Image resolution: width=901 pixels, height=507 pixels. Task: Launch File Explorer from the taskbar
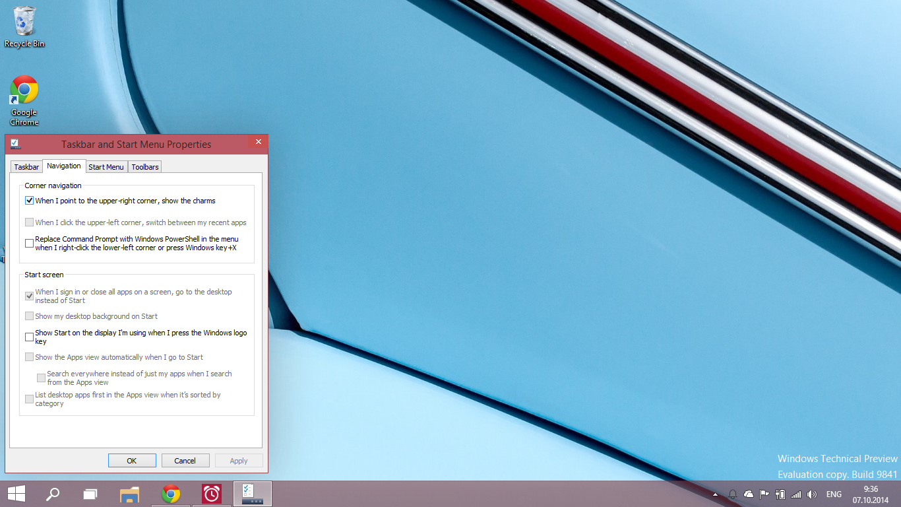[x=130, y=494]
